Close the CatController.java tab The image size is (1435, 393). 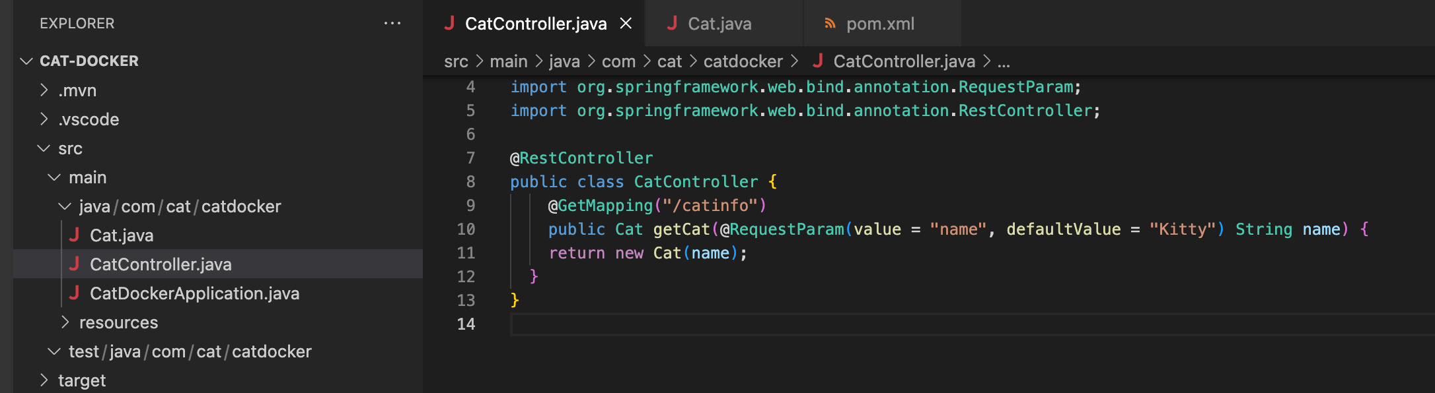coord(626,24)
